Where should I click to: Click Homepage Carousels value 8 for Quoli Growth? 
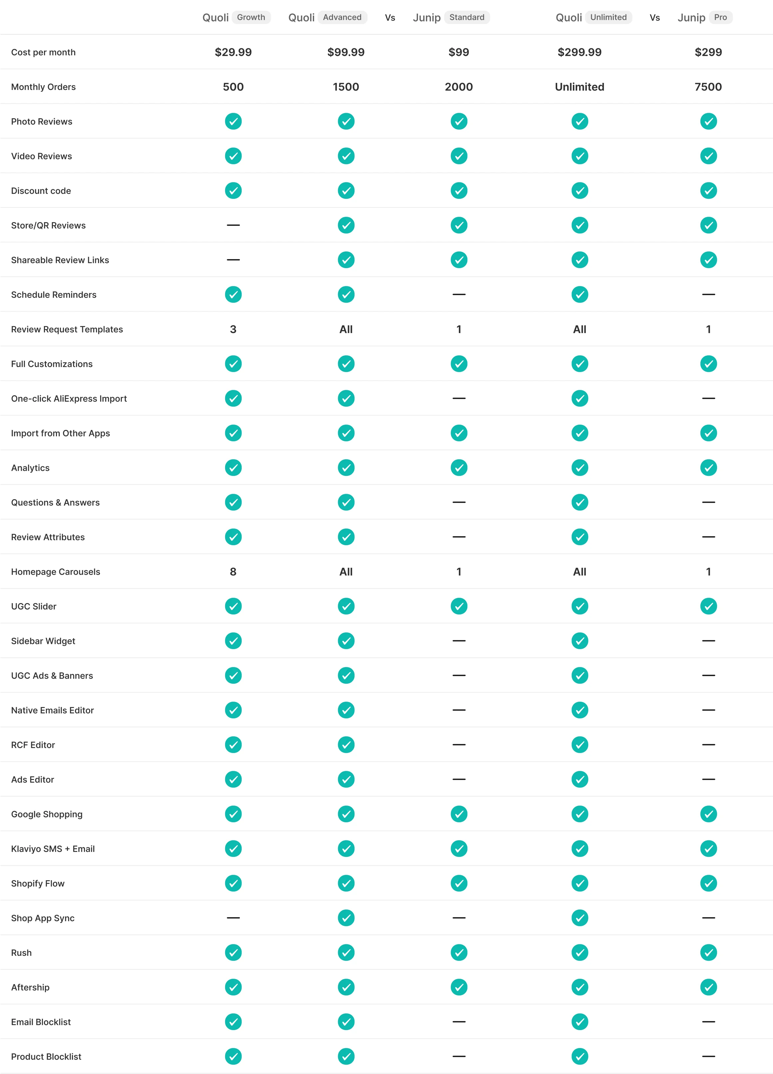point(233,571)
